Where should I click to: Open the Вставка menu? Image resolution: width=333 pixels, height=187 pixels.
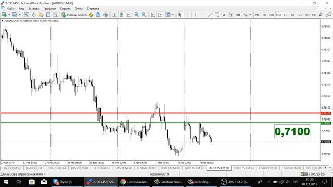click(34, 9)
